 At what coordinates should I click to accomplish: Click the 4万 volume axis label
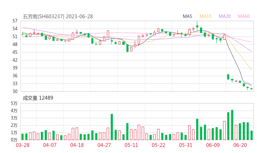click(14, 111)
